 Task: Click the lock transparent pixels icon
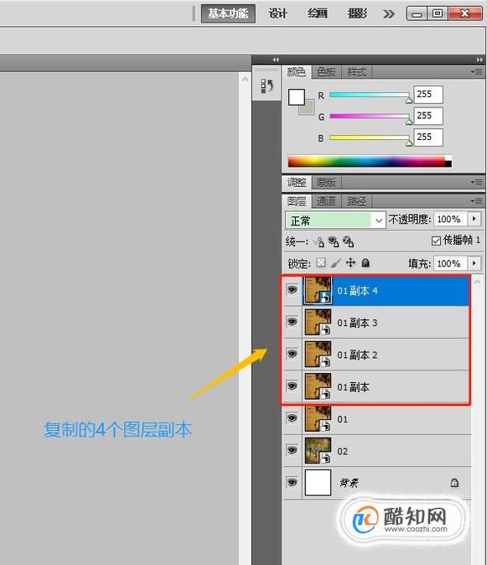point(320,262)
